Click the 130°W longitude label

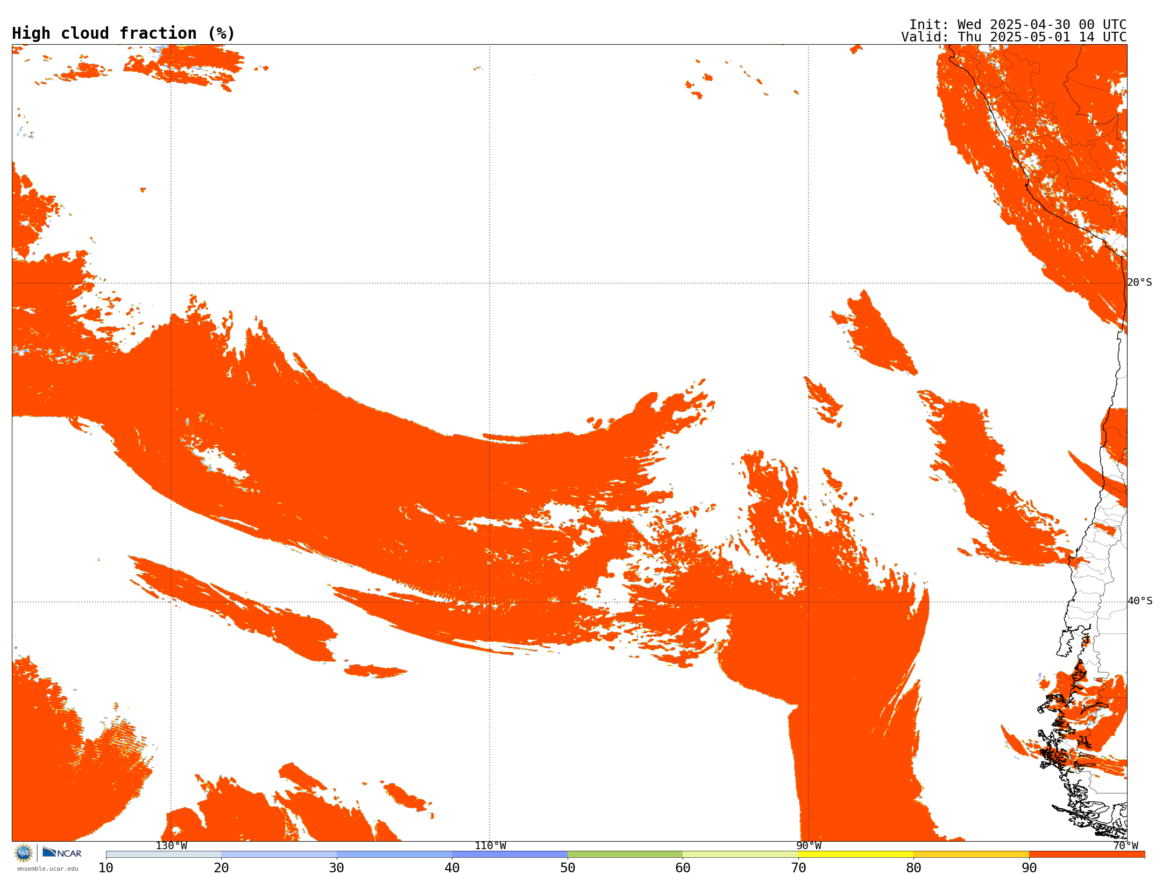(172, 845)
